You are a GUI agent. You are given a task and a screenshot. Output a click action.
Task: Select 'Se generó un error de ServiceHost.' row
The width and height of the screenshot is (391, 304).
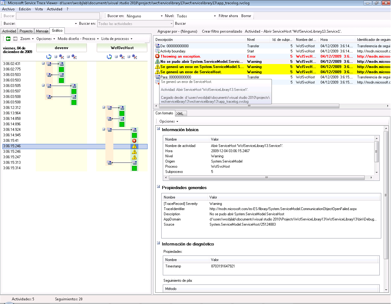pos(272,72)
